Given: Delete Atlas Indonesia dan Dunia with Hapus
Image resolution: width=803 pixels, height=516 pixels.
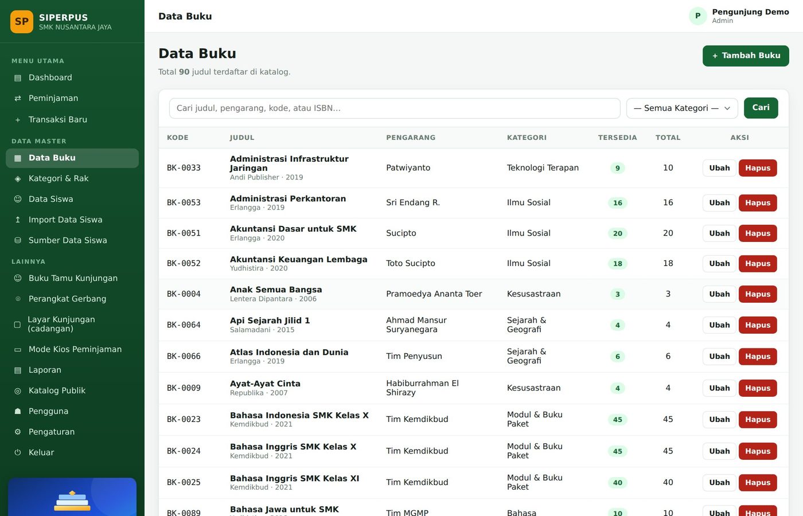Looking at the screenshot, I should [758, 357].
